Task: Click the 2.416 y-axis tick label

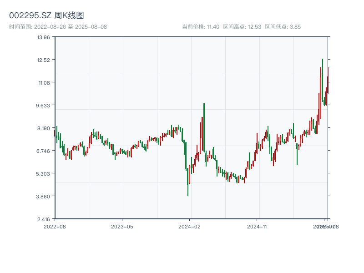Action: click(x=44, y=219)
